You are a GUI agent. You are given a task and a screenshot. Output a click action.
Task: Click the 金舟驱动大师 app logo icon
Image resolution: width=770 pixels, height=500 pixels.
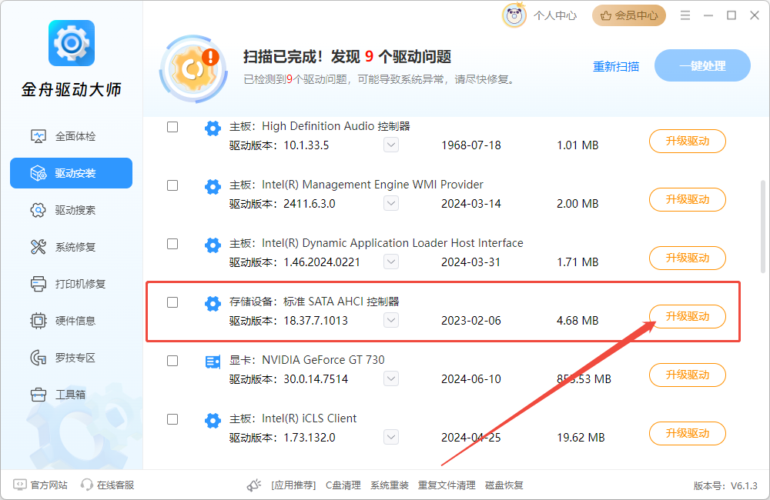click(72, 43)
